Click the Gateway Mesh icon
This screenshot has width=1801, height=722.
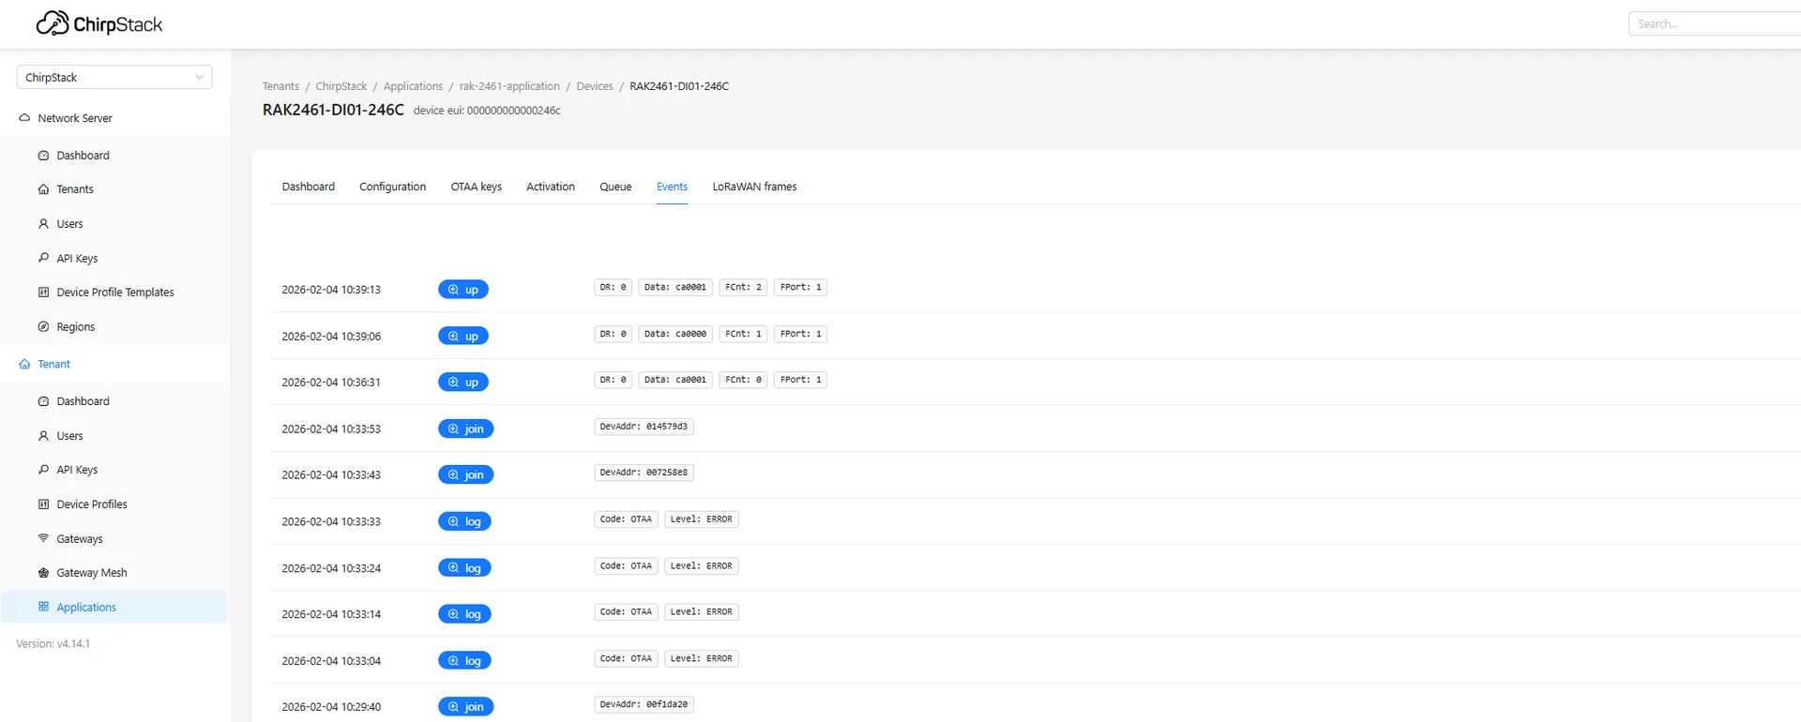tap(43, 573)
